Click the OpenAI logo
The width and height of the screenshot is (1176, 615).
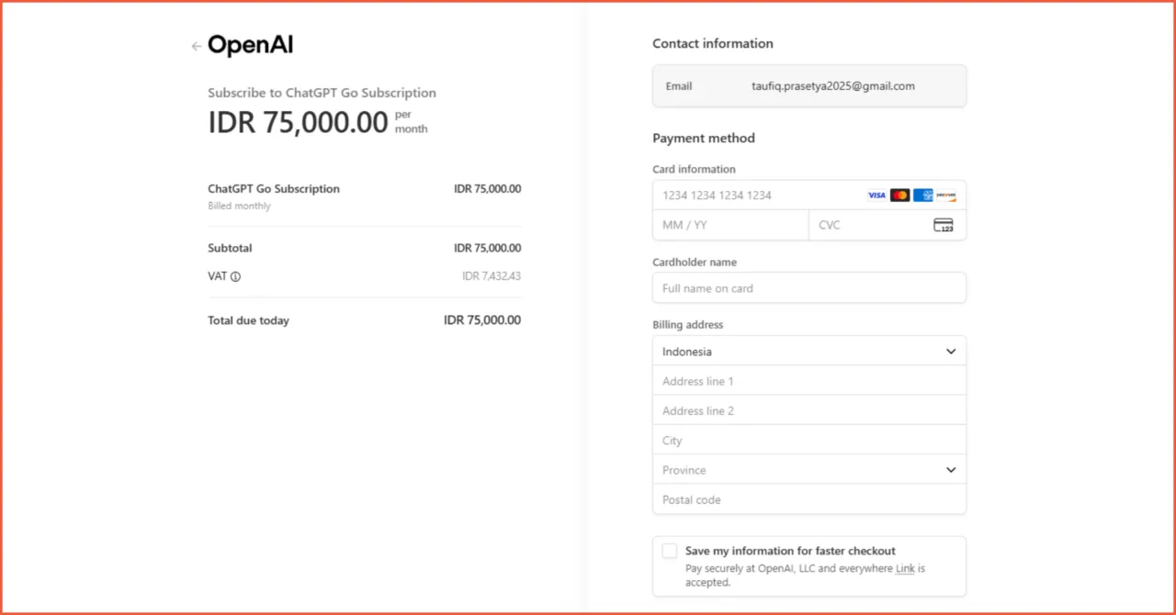tap(250, 45)
